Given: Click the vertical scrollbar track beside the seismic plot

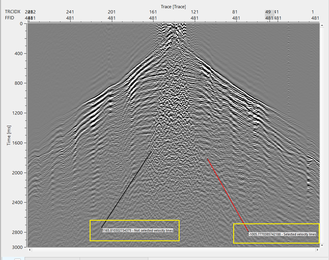Looking at the screenshot, I should [322, 135].
